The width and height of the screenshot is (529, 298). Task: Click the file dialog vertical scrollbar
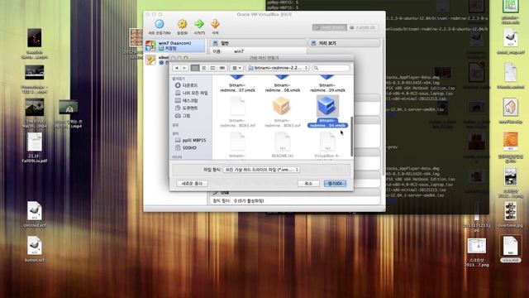(352, 137)
